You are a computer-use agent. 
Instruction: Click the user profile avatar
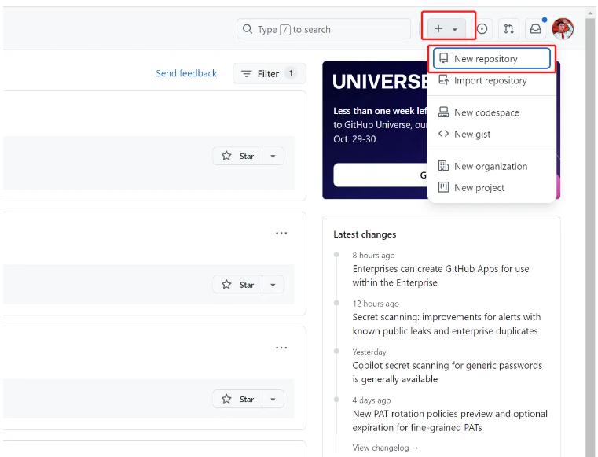[563, 29]
